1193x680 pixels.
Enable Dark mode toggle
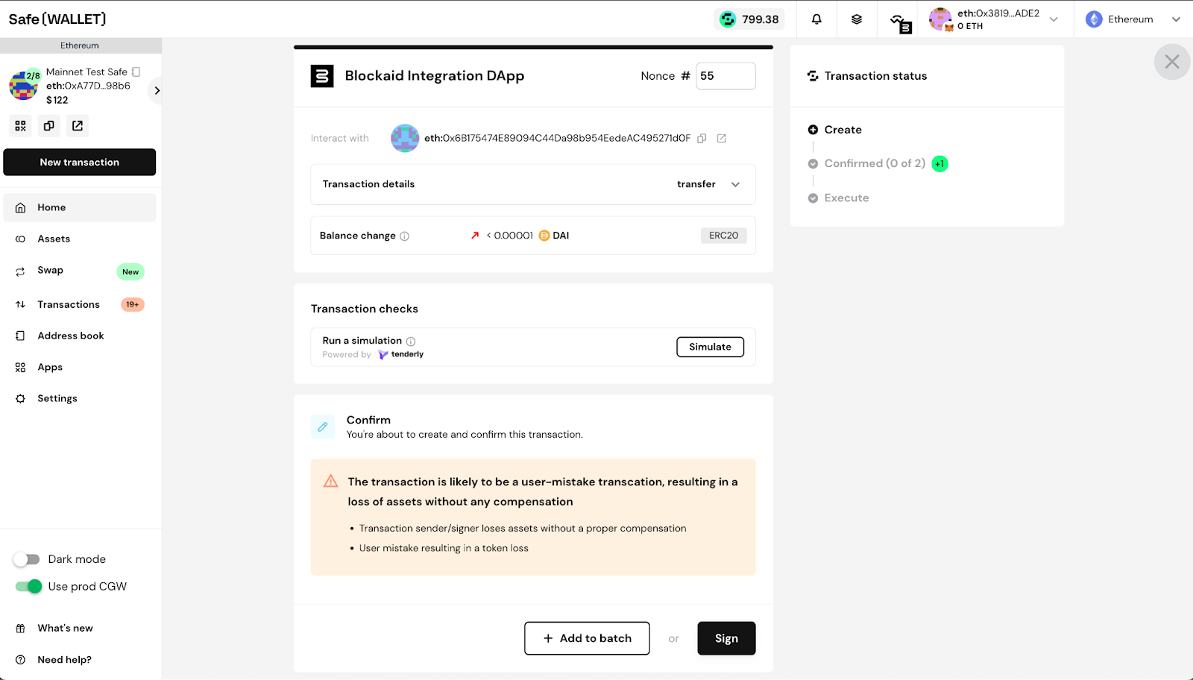tap(28, 559)
